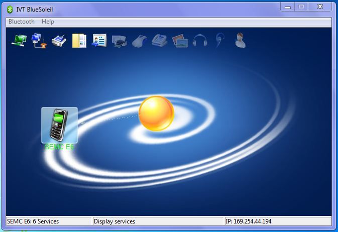The width and height of the screenshot is (338, 232).
Task: Click the IP 169.254.44.194 status entry
Action: click(248, 221)
